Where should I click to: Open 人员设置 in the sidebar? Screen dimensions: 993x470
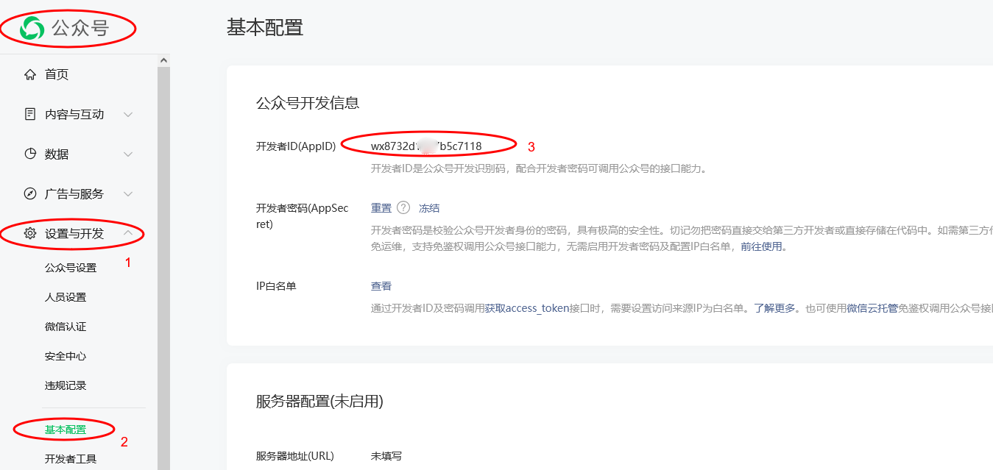pos(66,297)
